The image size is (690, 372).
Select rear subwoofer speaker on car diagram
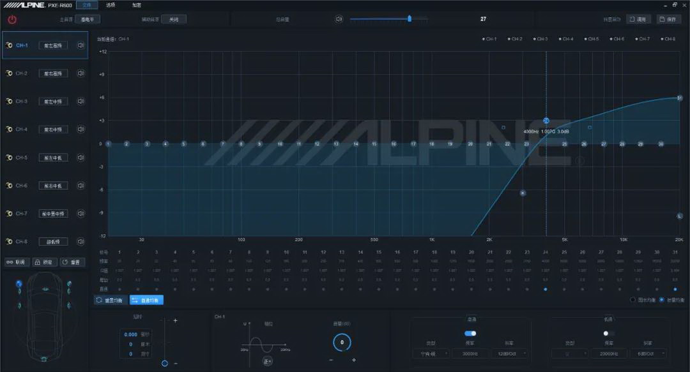[x=44, y=359]
